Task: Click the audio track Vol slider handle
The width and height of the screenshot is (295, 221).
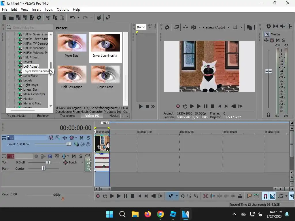Action: (48, 162)
